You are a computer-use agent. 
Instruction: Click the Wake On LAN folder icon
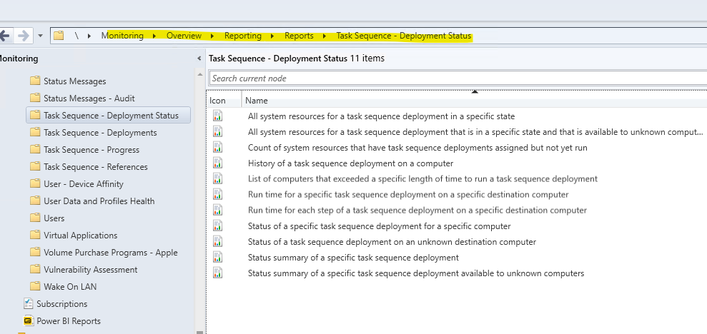(x=35, y=286)
